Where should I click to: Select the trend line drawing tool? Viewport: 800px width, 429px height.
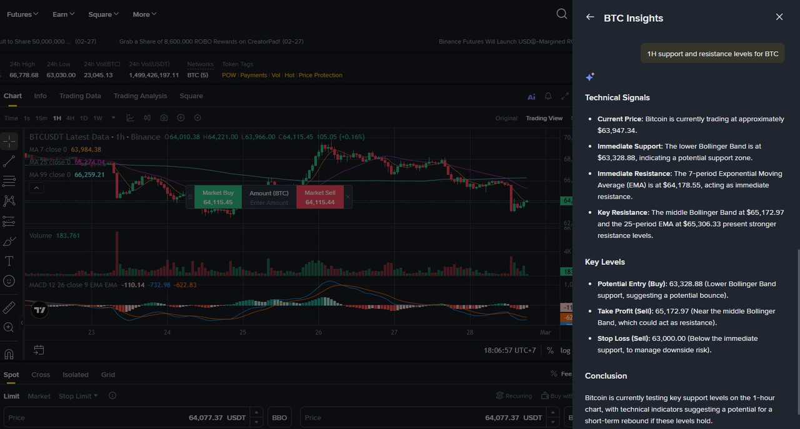pyautogui.click(x=9, y=162)
